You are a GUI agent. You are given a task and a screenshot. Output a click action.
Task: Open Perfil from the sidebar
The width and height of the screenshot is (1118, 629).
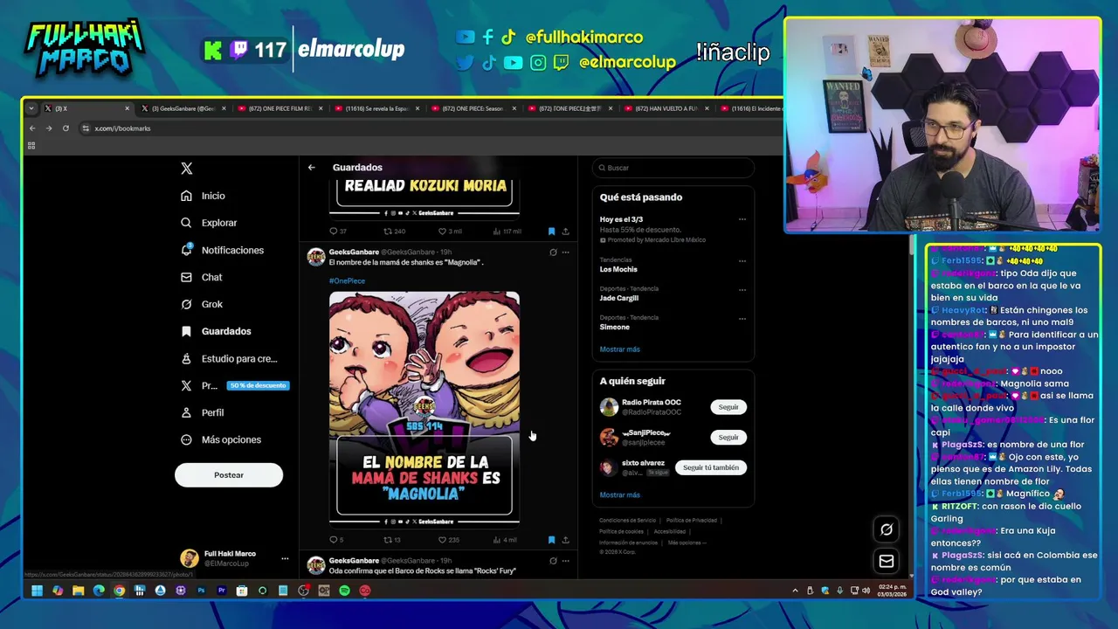click(x=203, y=412)
